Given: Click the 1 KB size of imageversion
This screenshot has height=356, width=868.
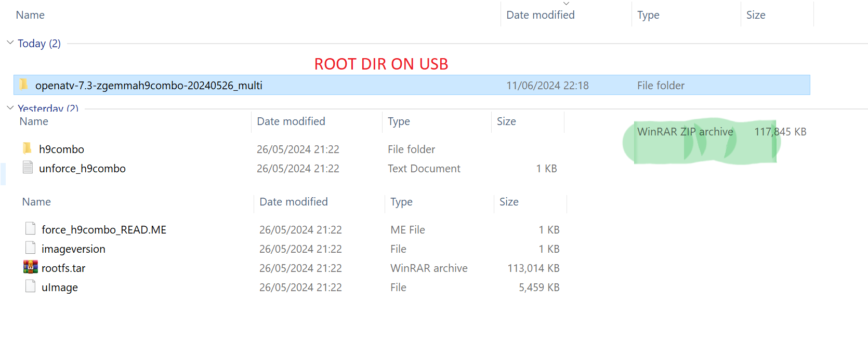Looking at the screenshot, I should [x=549, y=249].
